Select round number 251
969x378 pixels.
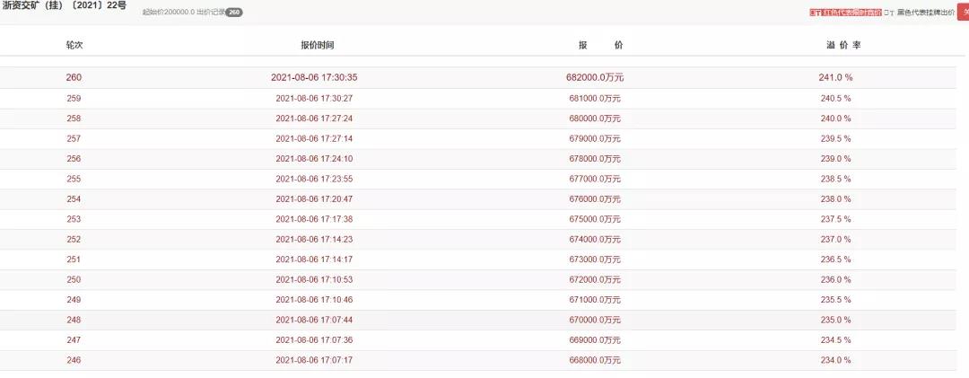[74, 259]
